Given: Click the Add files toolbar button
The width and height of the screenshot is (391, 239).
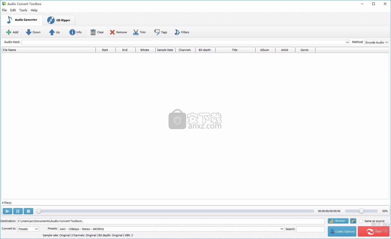Looking at the screenshot, I should tap(12, 32).
